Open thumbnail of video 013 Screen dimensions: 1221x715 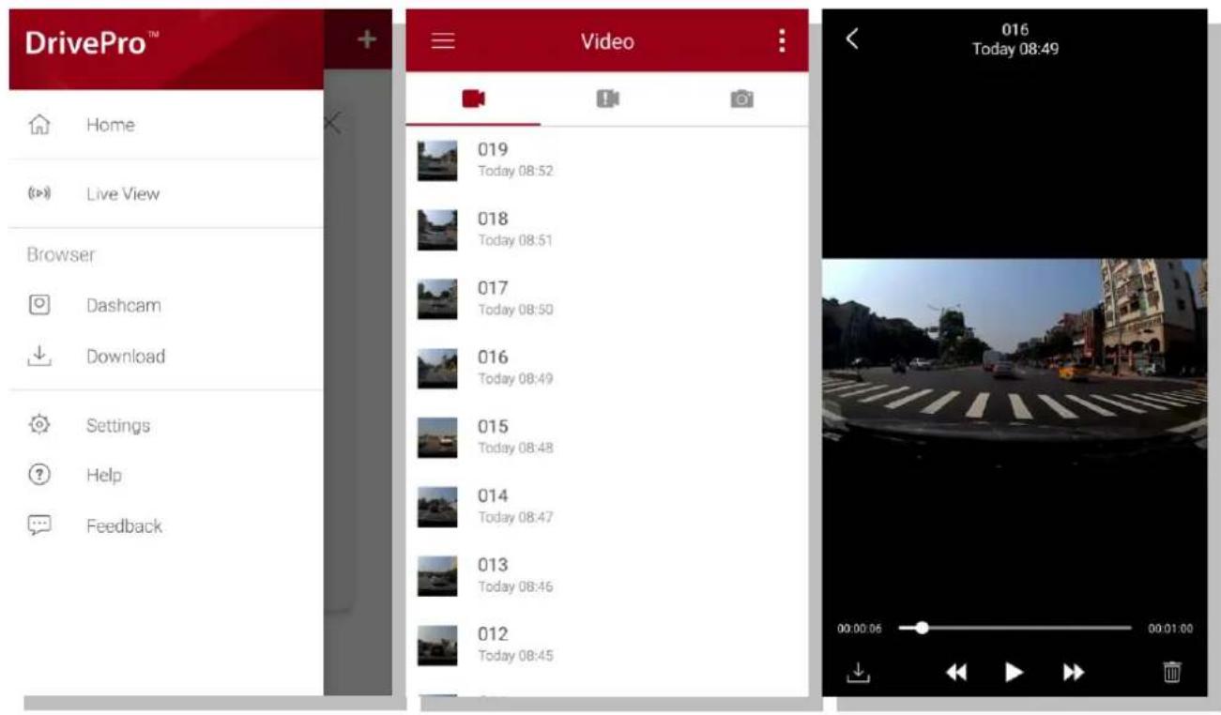click(x=437, y=576)
